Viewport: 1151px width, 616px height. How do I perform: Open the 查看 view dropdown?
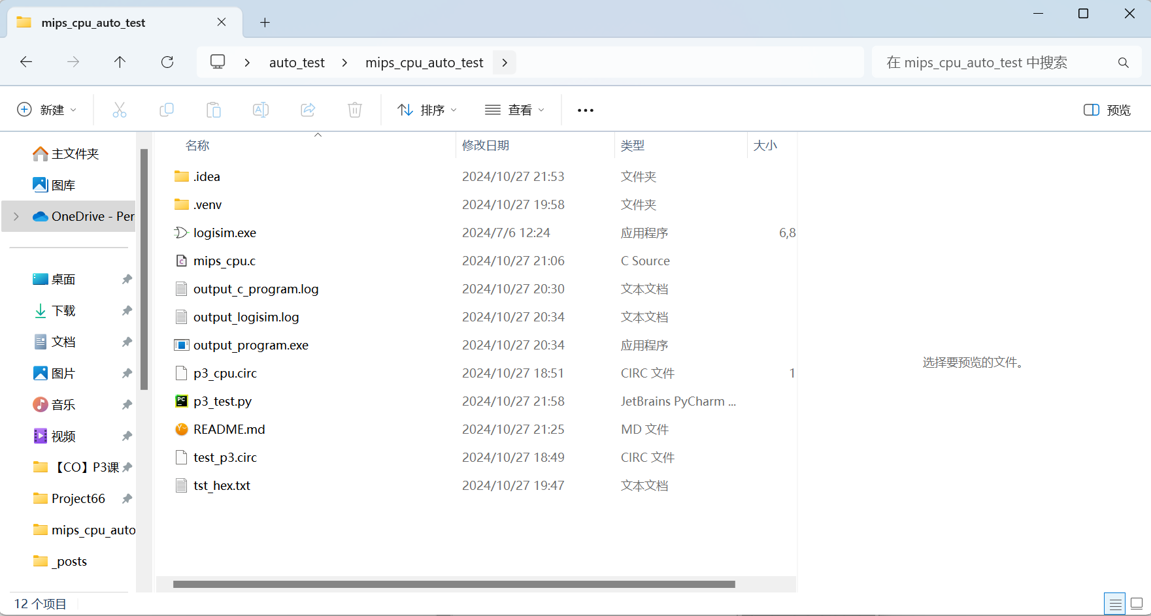(514, 109)
